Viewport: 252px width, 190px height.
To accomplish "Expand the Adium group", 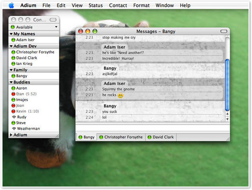I will point(11,135).
